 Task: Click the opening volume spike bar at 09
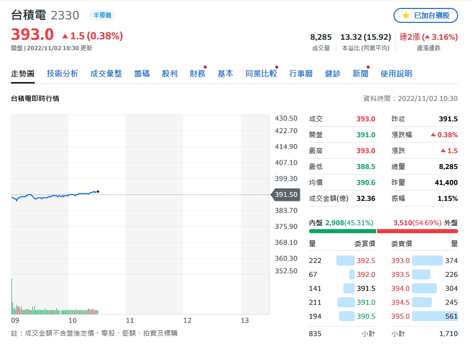12,296
